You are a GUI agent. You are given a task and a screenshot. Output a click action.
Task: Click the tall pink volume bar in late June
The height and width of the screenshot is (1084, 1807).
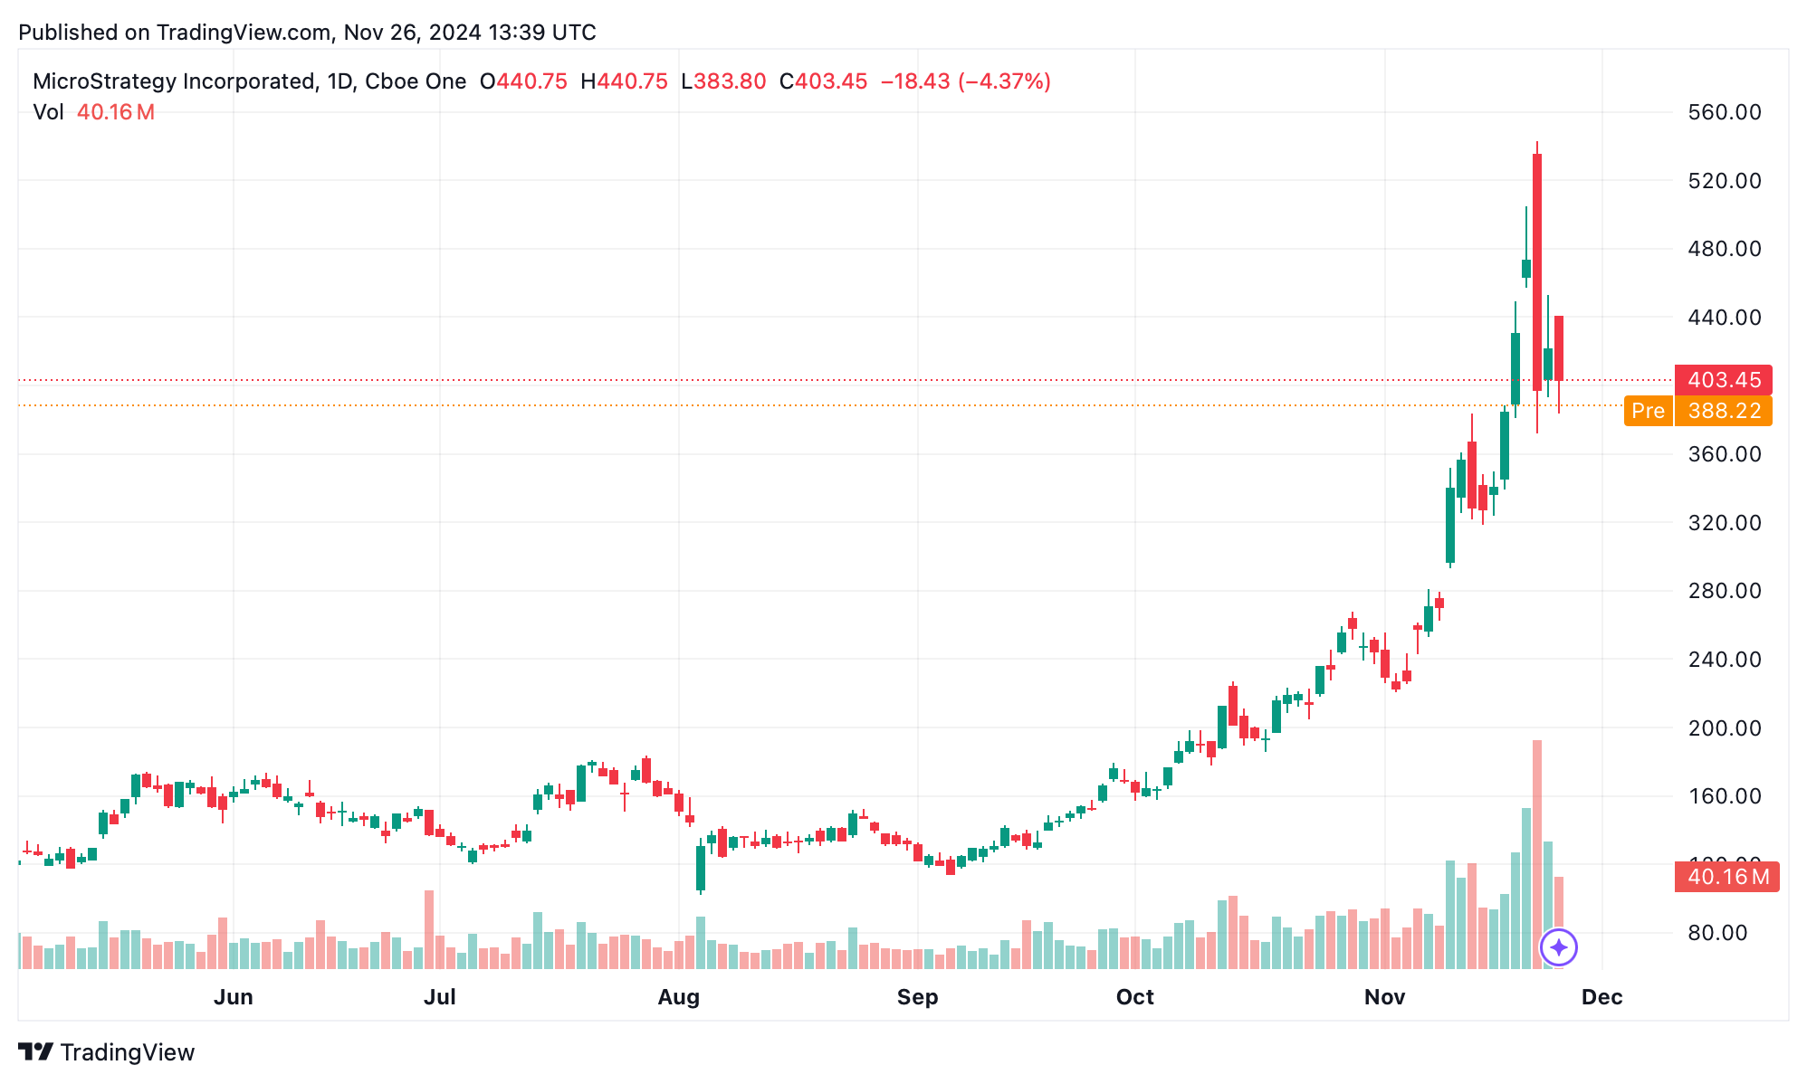click(429, 929)
